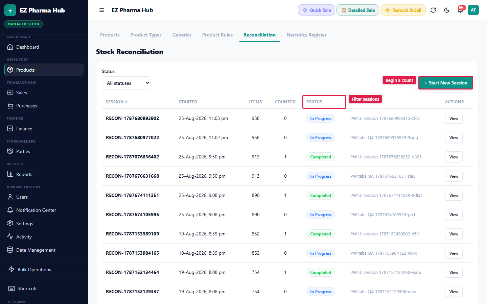The image size is (487, 304).
Task: Open Sales in the sidebar
Action: pyautogui.click(x=44, y=93)
